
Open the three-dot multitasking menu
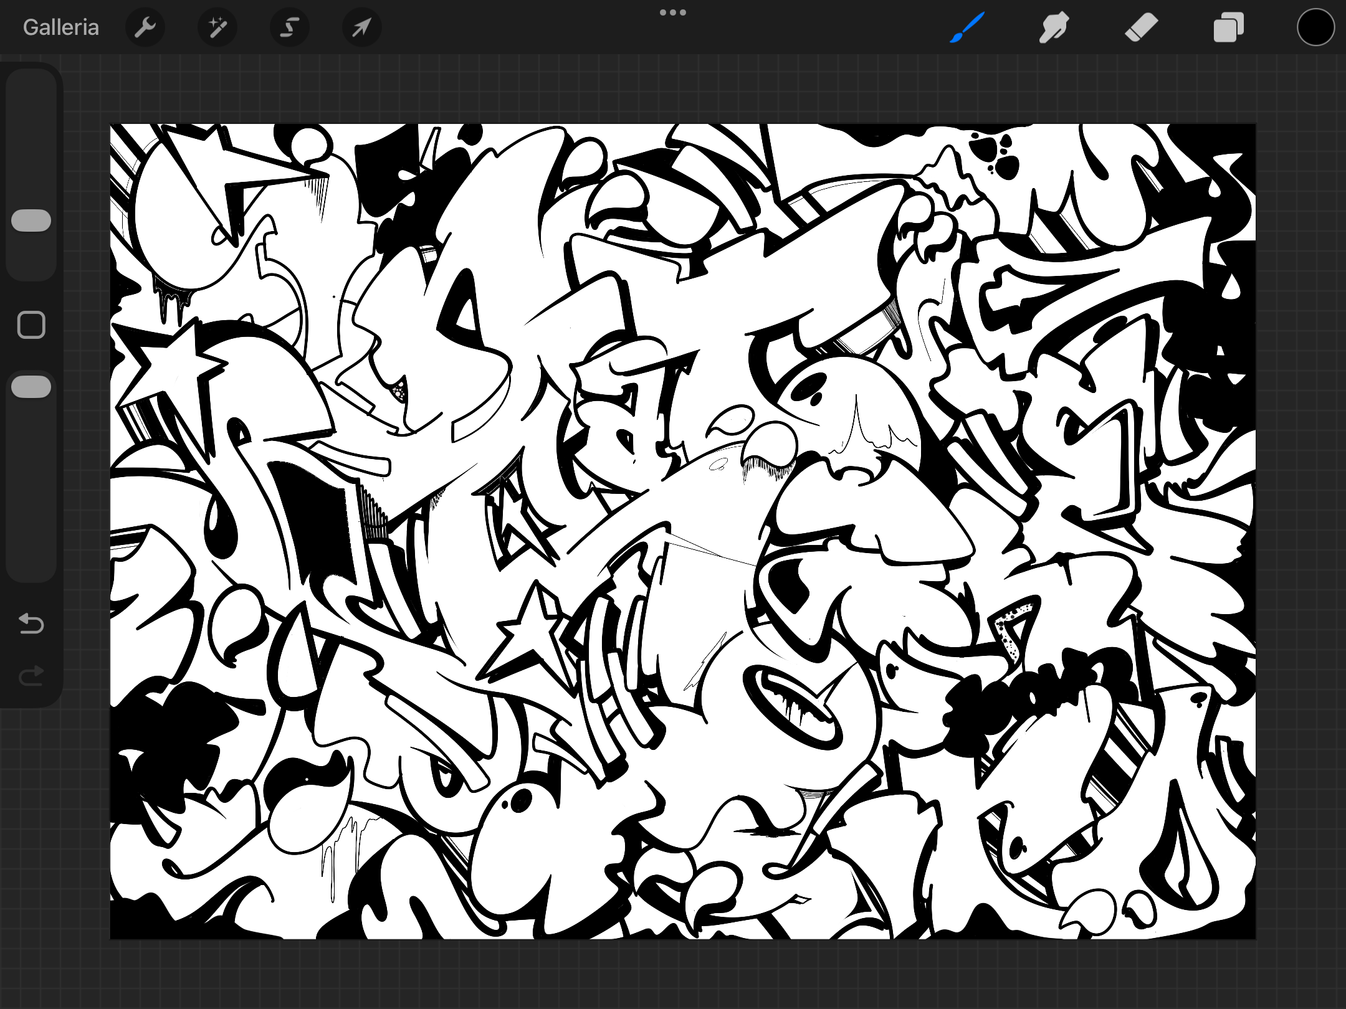click(673, 12)
